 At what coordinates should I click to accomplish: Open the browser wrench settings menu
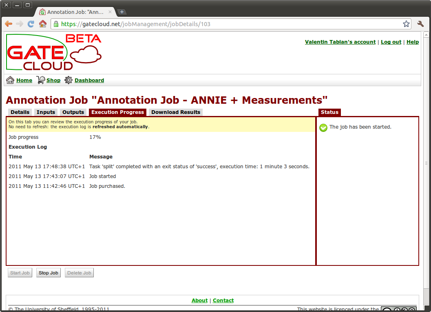pos(420,24)
